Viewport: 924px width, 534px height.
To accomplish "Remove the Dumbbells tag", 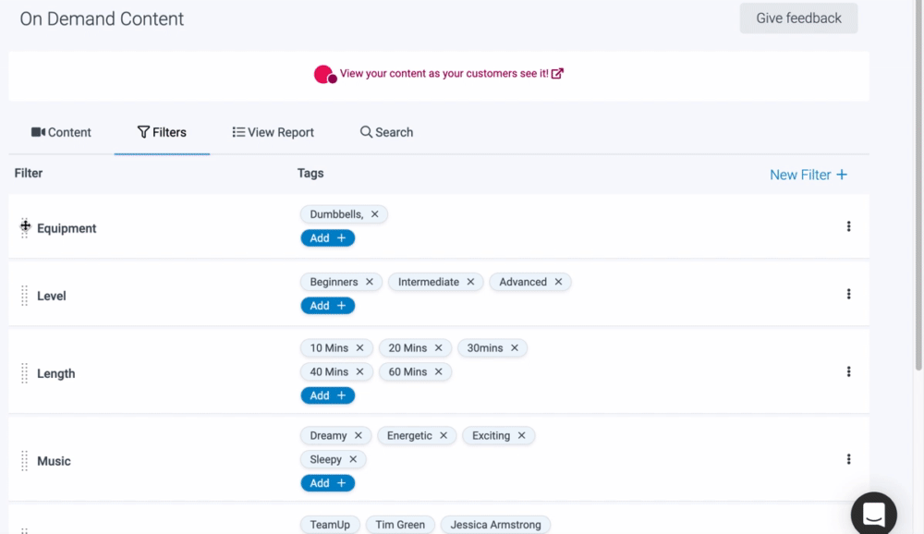I will [x=374, y=214].
